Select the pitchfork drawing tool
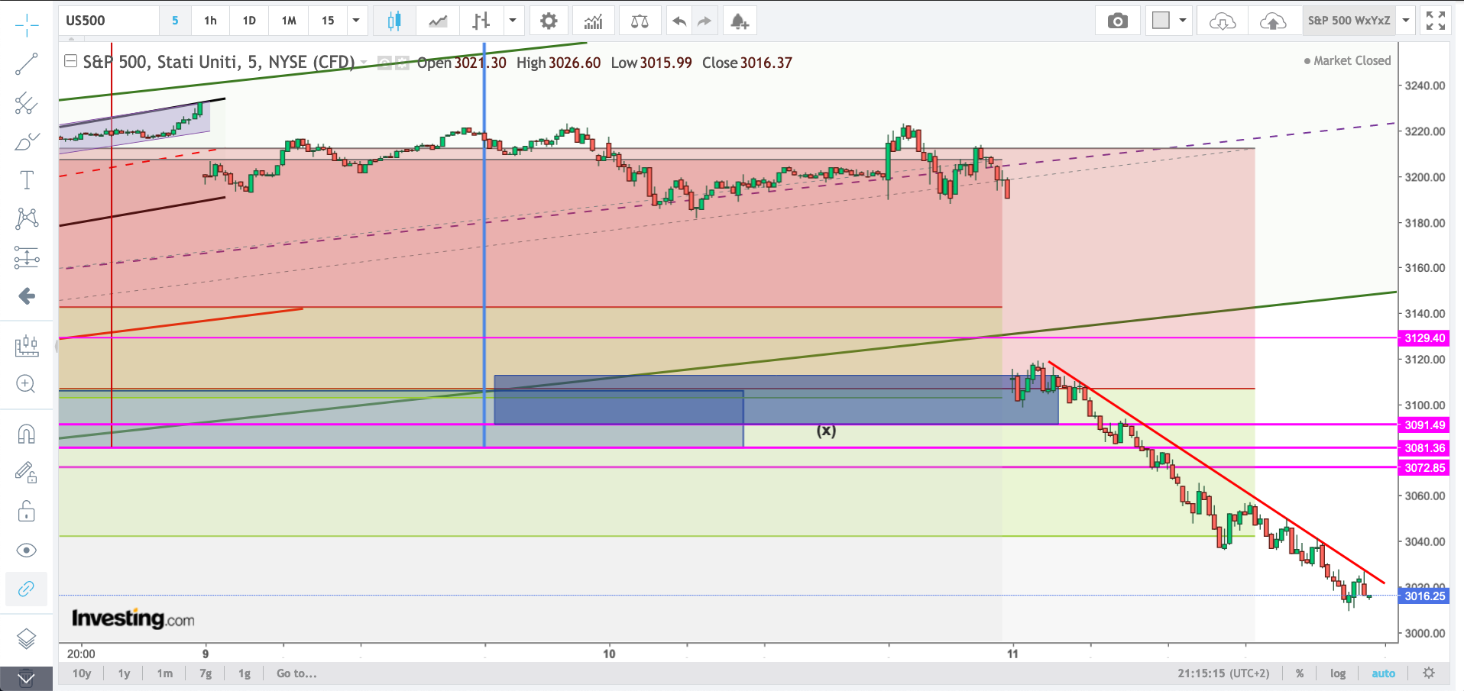This screenshot has height=691, width=1464. tap(27, 103)
